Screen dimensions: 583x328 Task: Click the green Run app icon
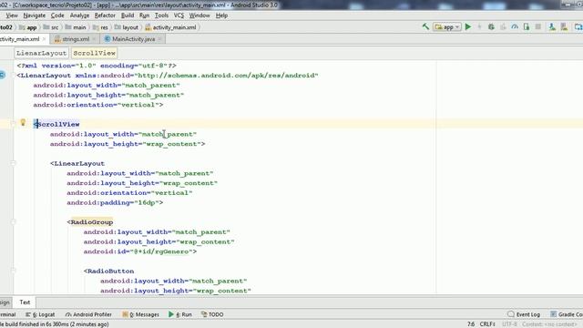(468, 26)
